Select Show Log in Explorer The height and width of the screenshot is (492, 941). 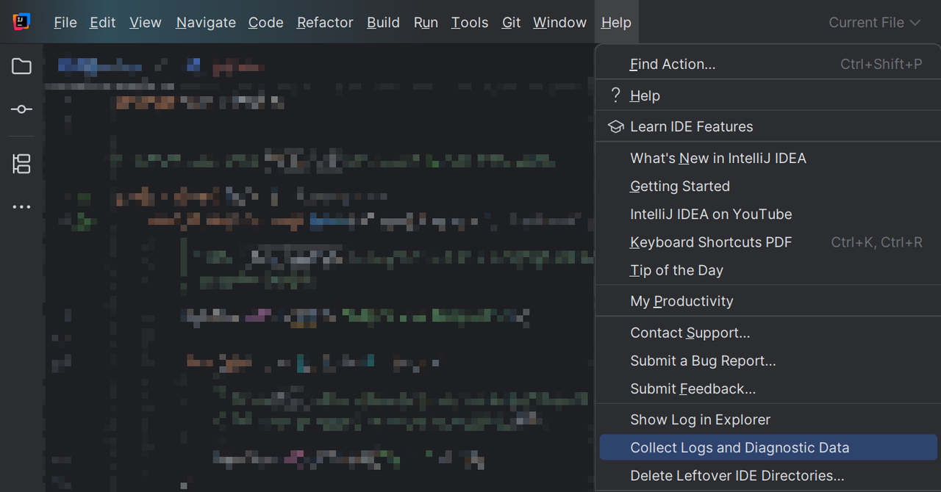(x=766, y=420)
